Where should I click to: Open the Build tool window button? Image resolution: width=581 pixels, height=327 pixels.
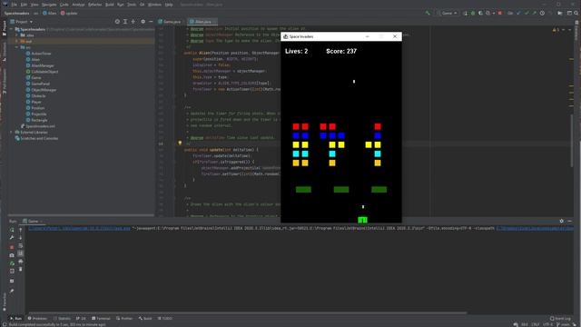pyautogui.click(x=145, y=319)
